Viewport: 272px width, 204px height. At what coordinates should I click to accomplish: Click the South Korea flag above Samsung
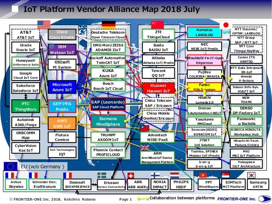[251, 175]
